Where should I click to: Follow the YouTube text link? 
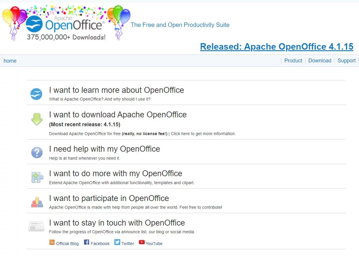pyautogui.click(x=154, y=244)
